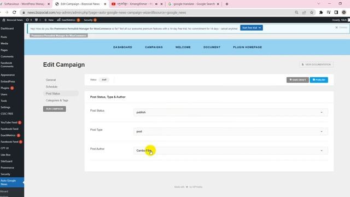Click the draft status badge
This screenshot has width=350, height=197.
[x=104, y=80]
